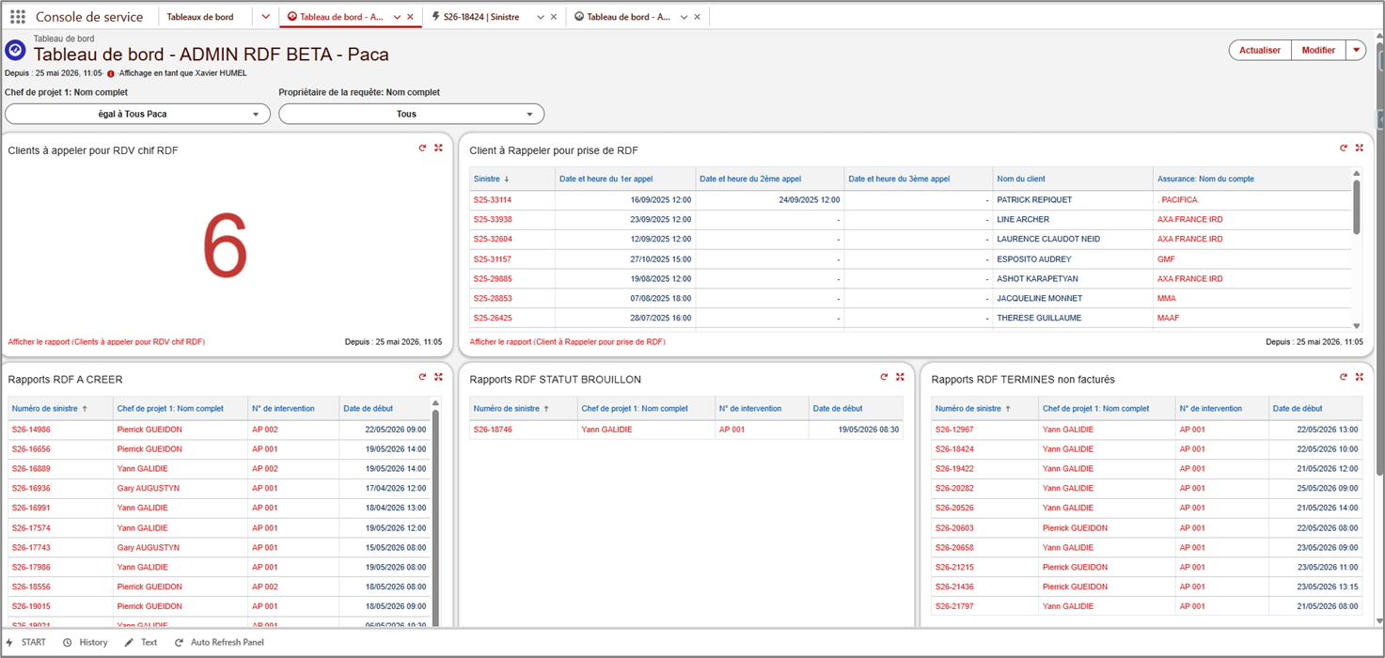Open the MAAF account link
Image resolution: width=1385 pixels, height=658 pixels.
pyautogui.click(x=1168, y=319)
